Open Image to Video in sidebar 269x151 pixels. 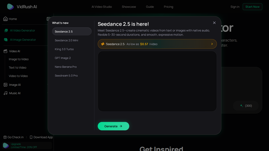coord(19,59)
